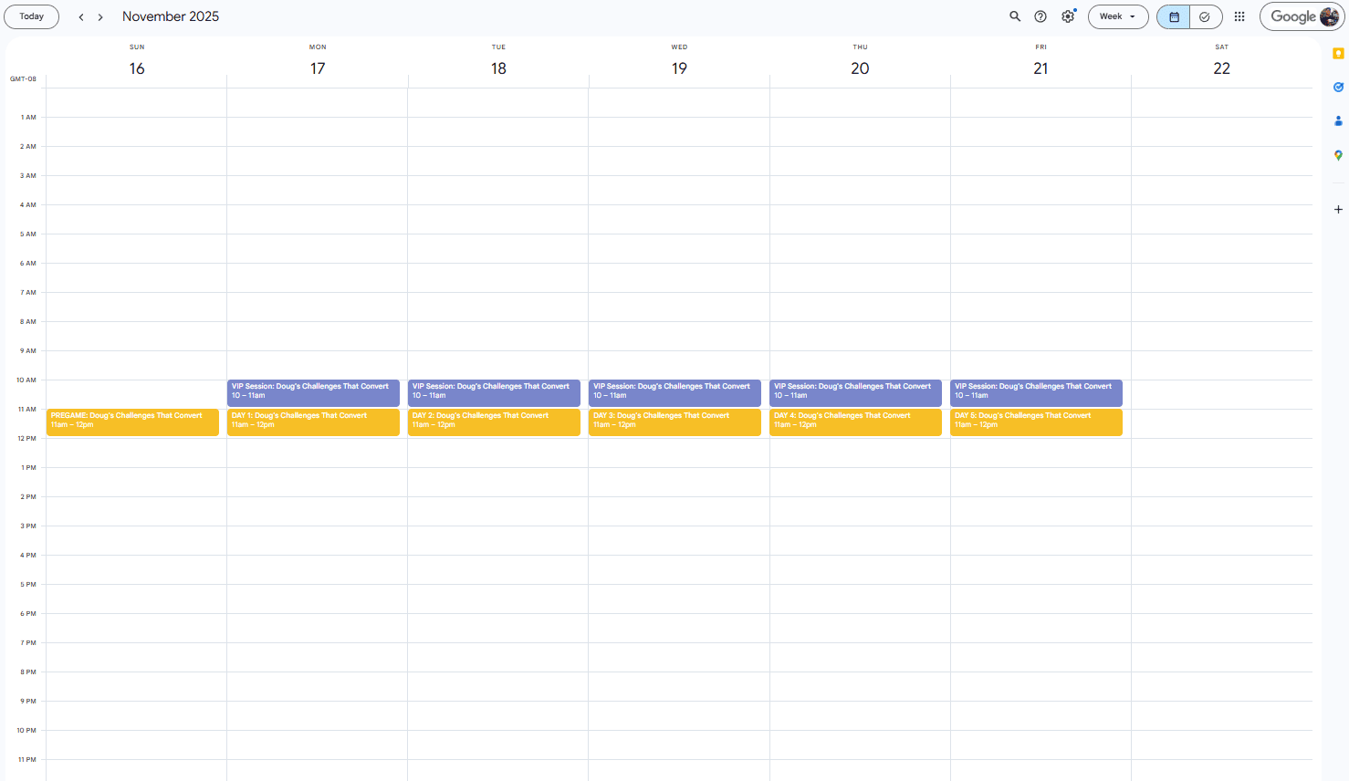Open Monday's VIP Session event
1349x781 pixels.
coord(313,392)
